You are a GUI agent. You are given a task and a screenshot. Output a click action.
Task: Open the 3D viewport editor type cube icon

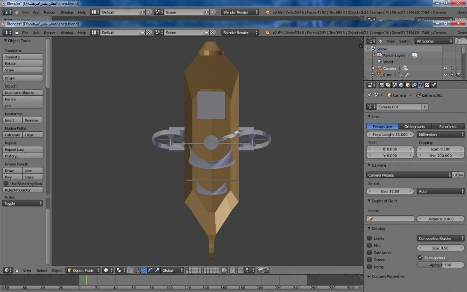(7, 270)
